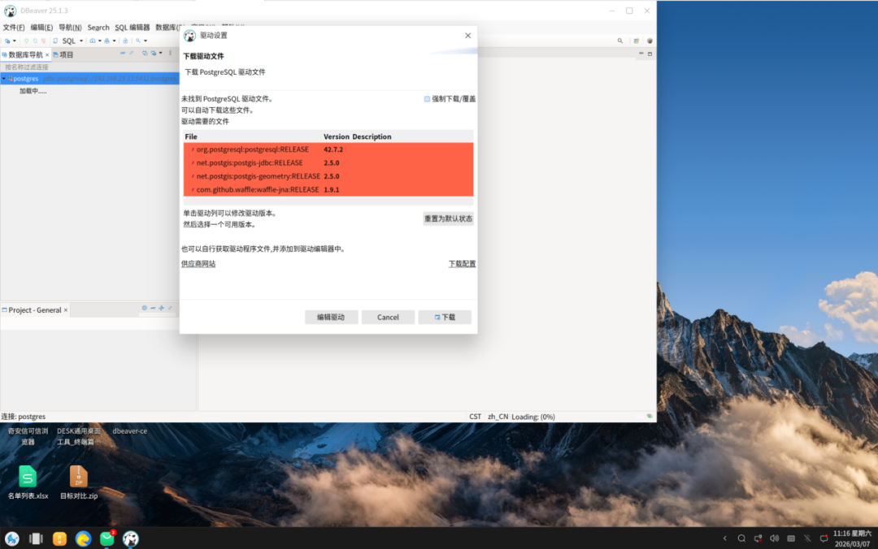Click the 重置为默认状态 button
This screenshot has width=878, height=549.
(x=448, y=218)
